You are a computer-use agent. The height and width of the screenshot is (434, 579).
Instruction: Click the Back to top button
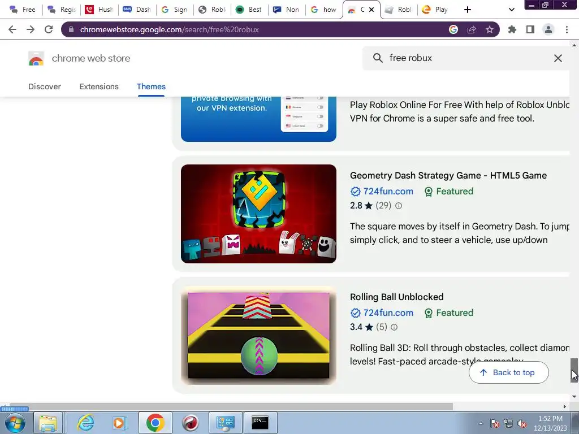508,372
